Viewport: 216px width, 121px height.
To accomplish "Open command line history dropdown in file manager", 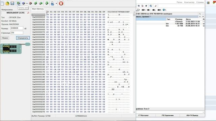I will pyautogui.click(x=203, y=112).
